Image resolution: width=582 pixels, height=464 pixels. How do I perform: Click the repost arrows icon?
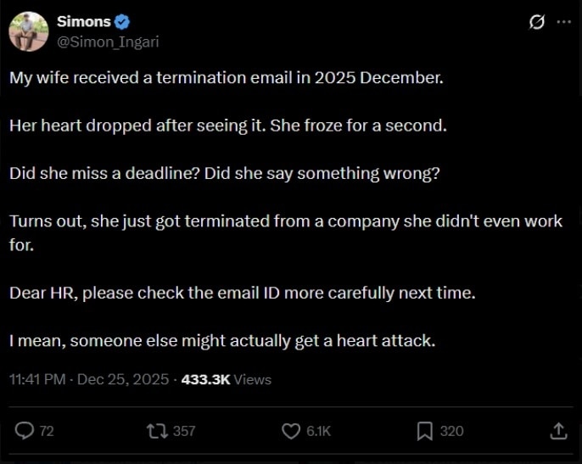[x=157, y=431]
